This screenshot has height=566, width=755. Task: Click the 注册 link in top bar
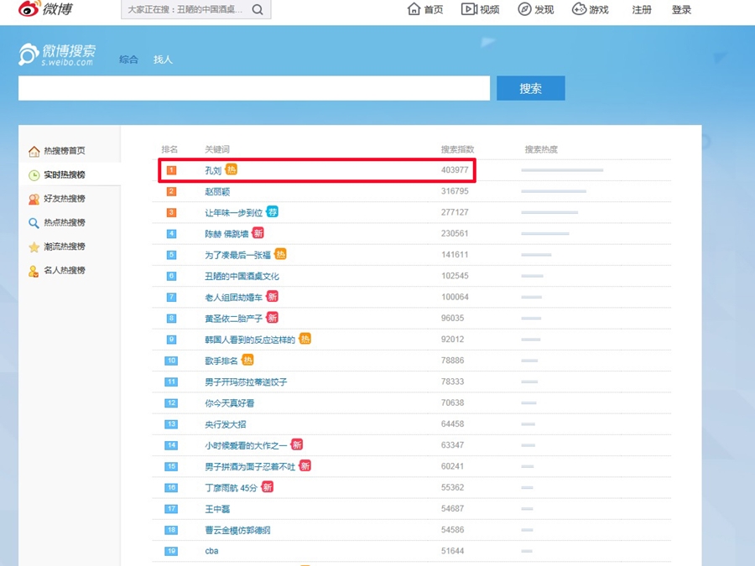click(x=642, y=9)
